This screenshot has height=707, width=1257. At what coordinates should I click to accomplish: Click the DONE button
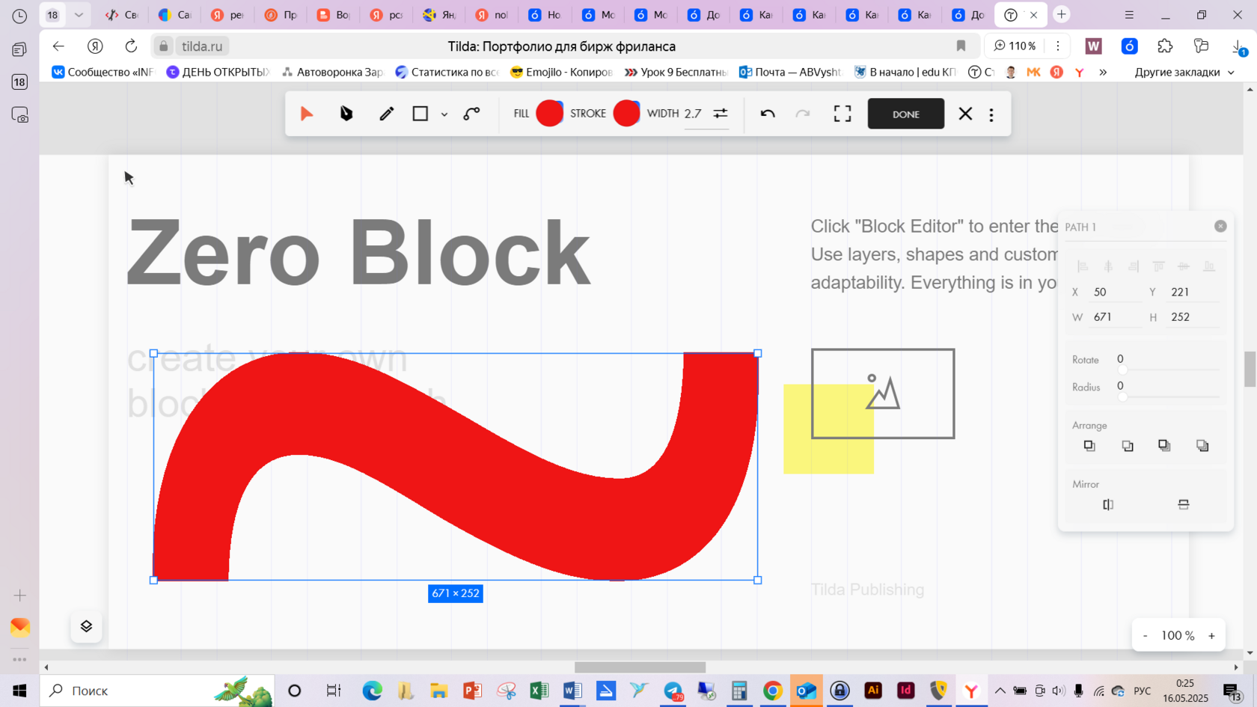coord(905,114)
